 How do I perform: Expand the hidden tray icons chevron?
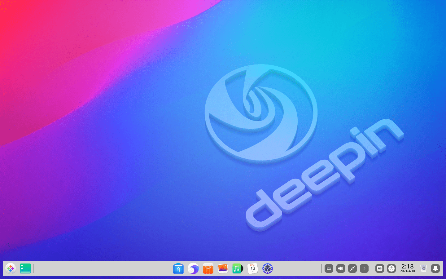(x=364, y=268)
